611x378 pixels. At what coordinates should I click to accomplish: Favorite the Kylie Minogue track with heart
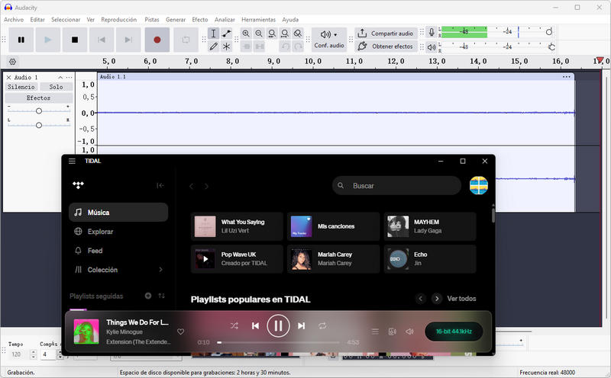[x=180, y=332]
